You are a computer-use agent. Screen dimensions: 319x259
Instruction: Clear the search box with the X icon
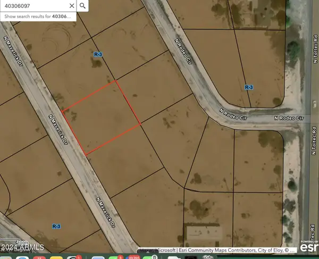[x=70, y=6]
